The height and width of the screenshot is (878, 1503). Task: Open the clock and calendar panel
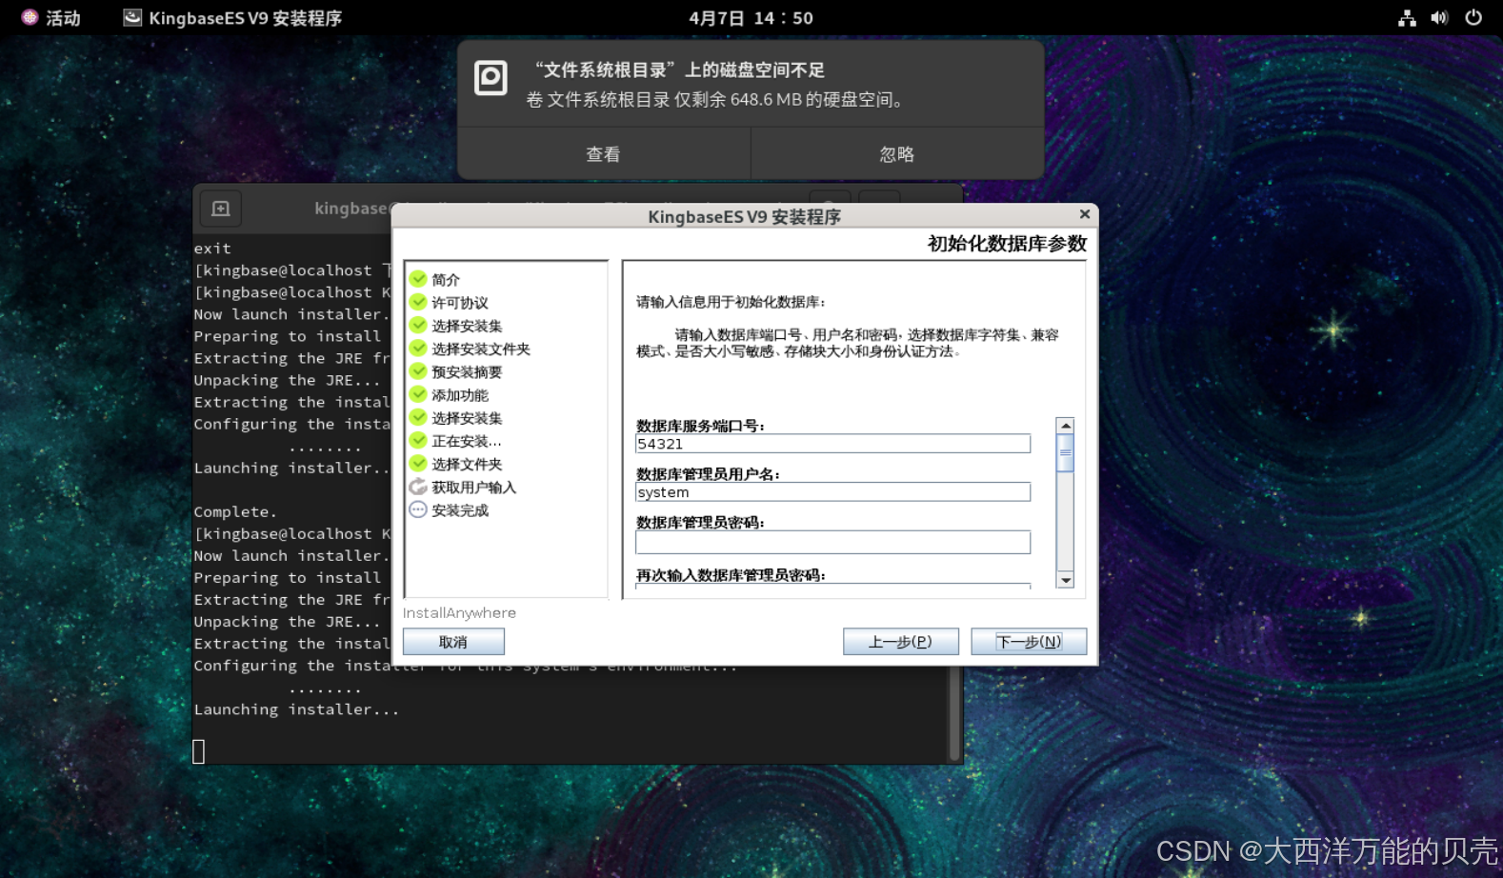tap(751, 17)
